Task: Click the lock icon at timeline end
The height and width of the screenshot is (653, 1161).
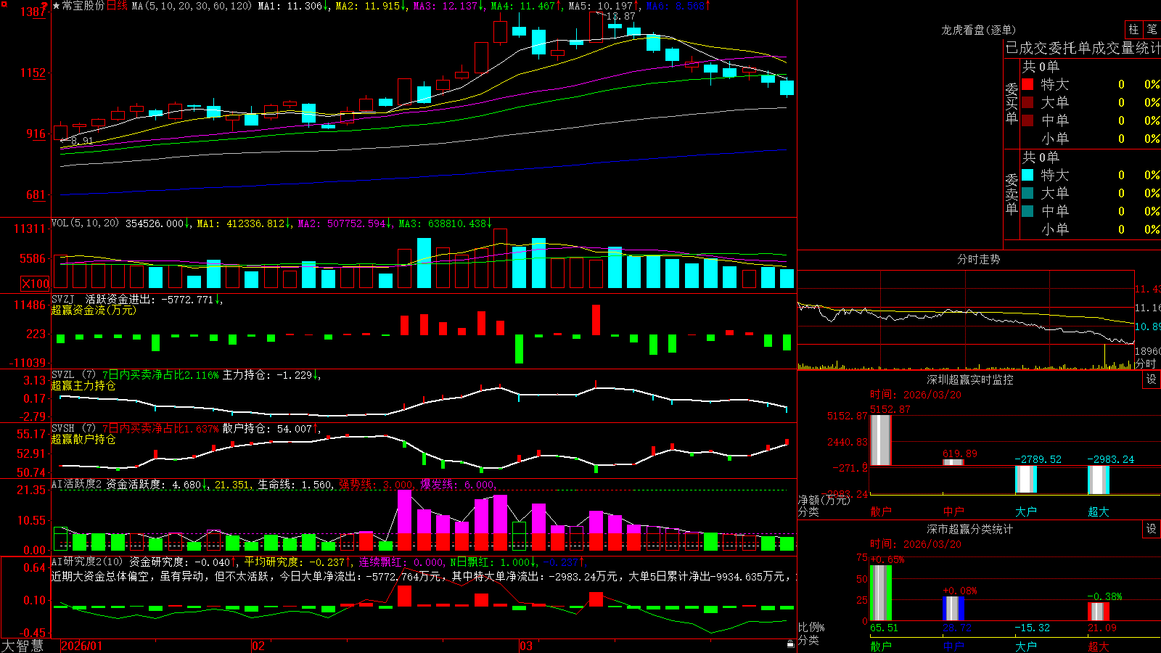Action: [791, 644]
